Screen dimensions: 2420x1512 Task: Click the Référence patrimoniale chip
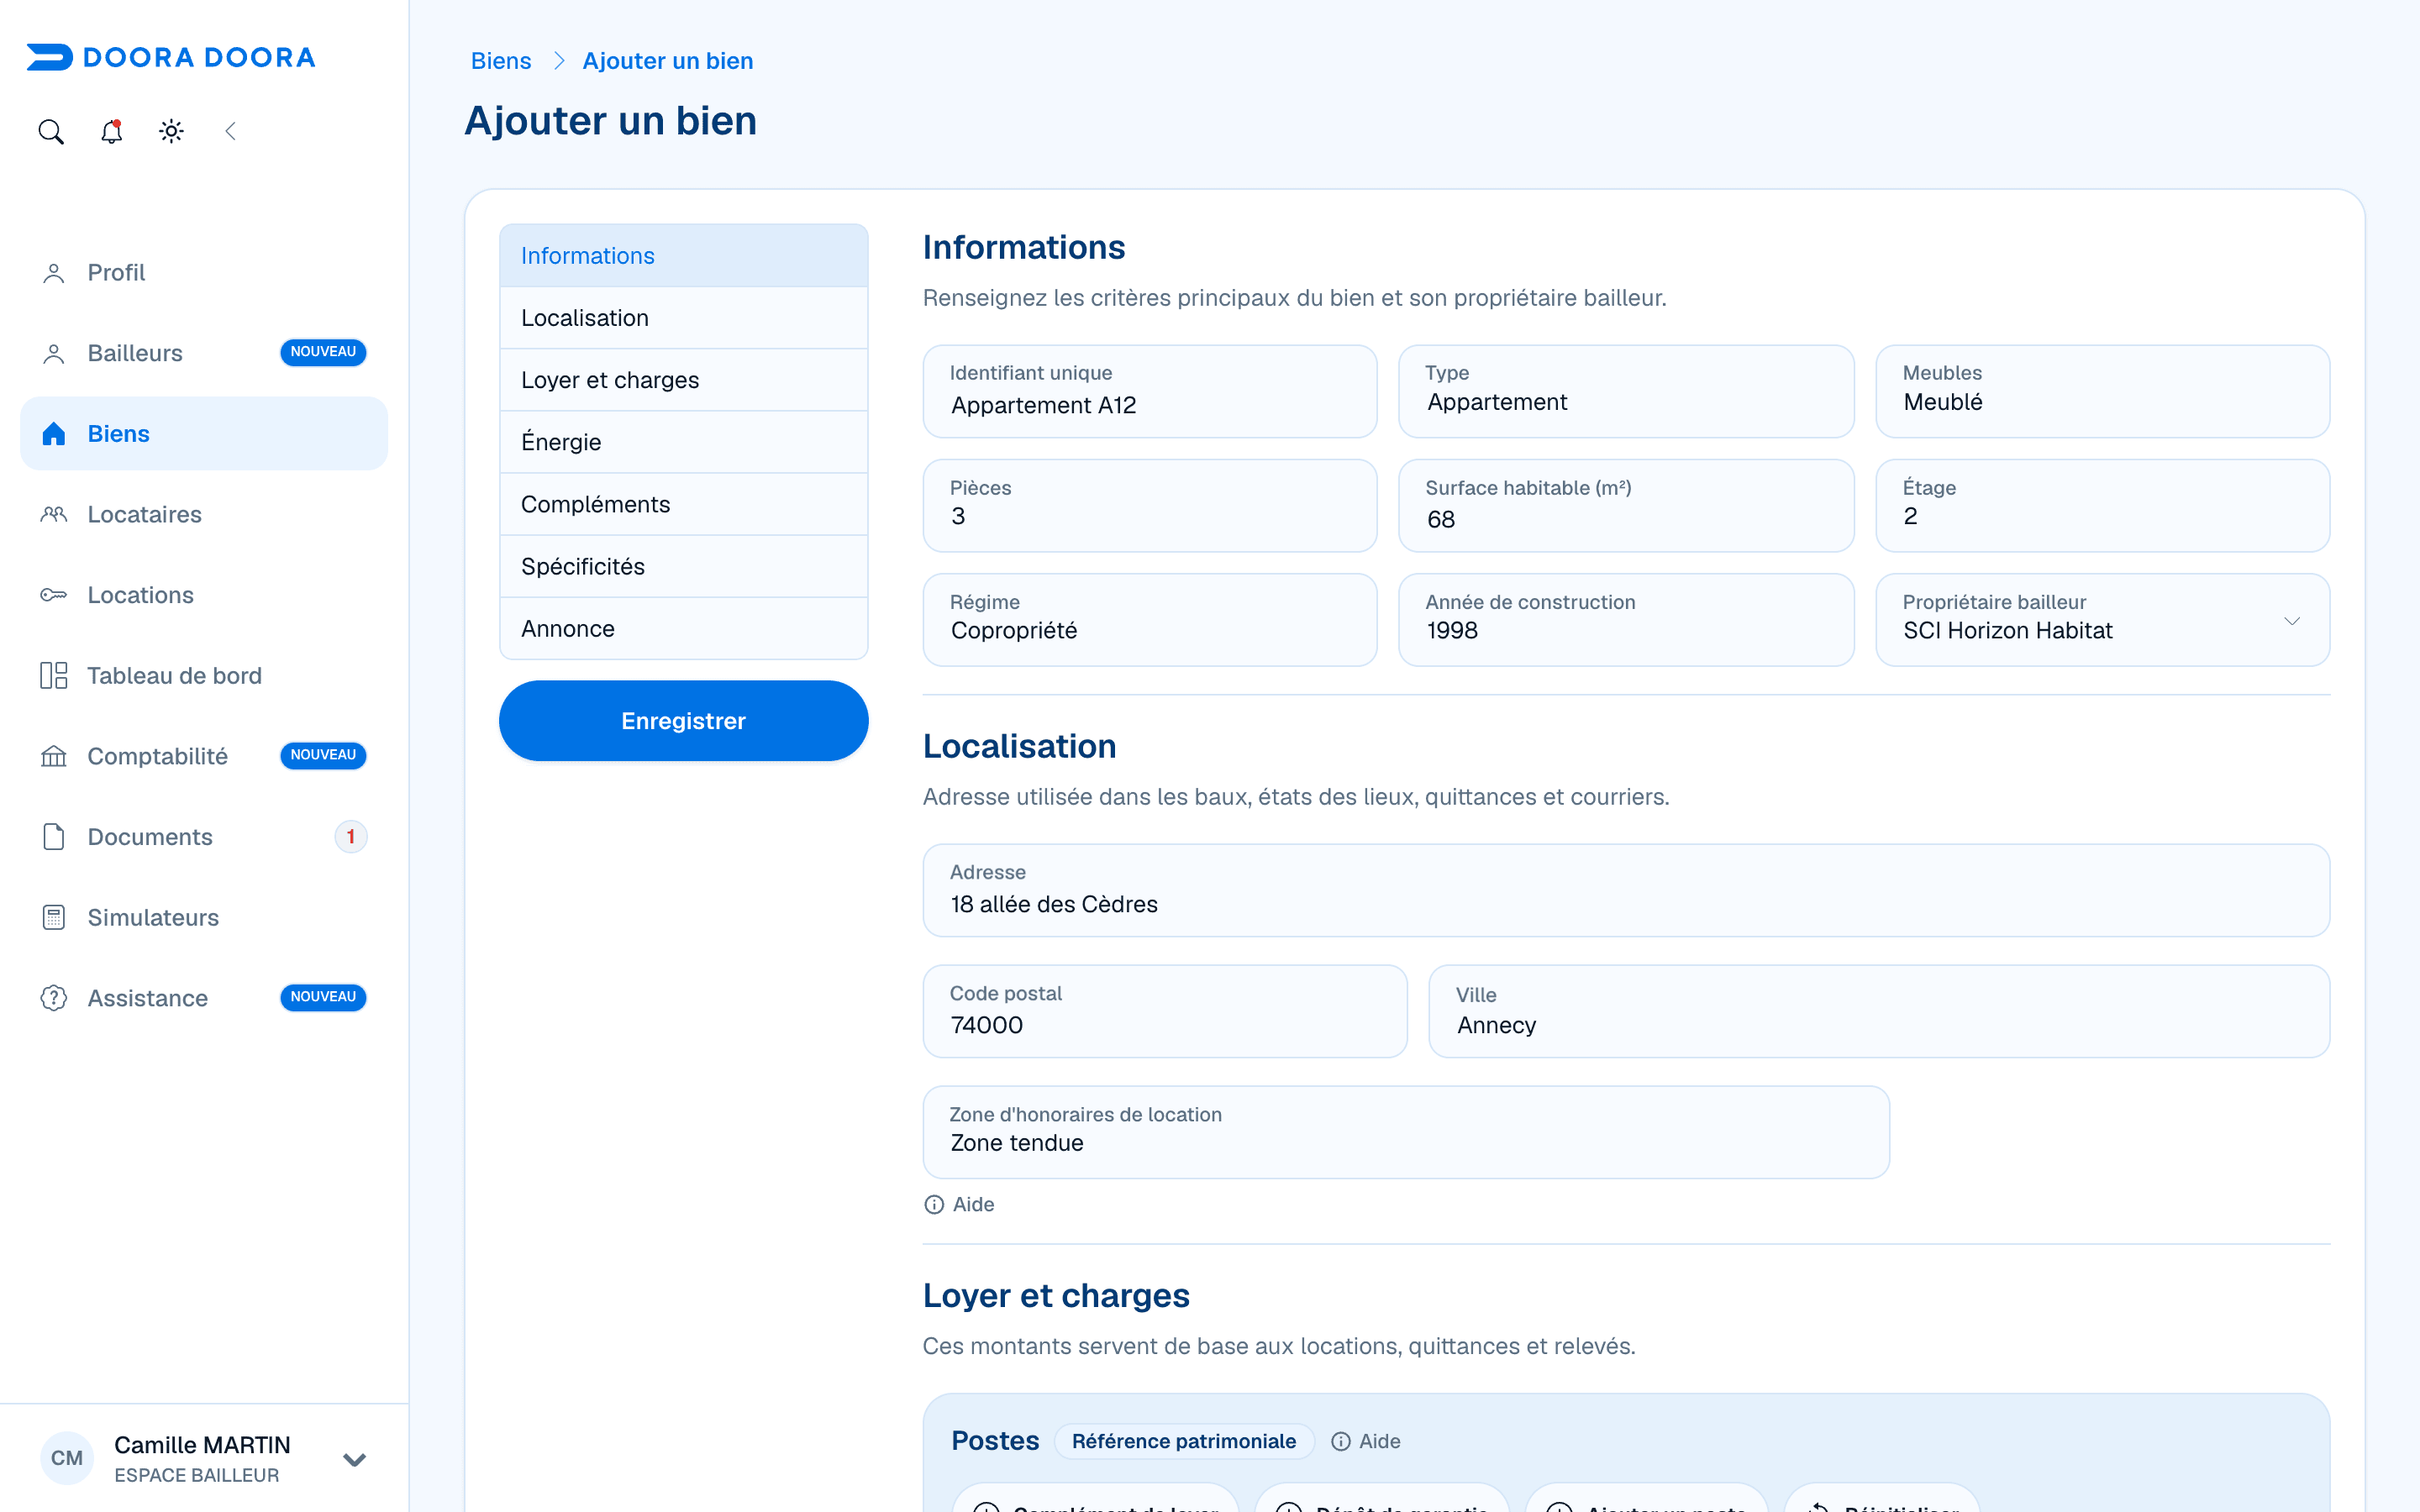1184,1441
